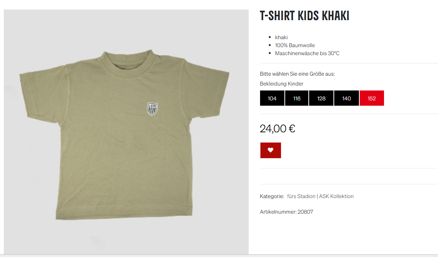Image resolution: width=438 pixels, height=257 pixels.
Task: Add the shirt to wishlist via heart icon
Action: (270, 150)
